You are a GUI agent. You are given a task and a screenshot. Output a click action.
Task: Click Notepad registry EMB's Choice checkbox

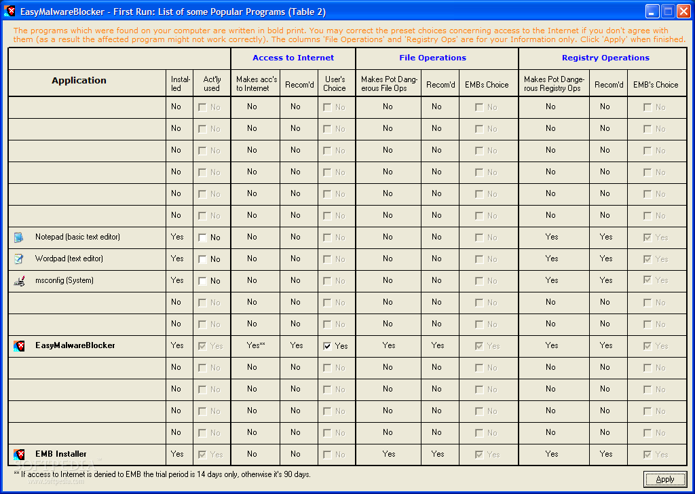647,237
